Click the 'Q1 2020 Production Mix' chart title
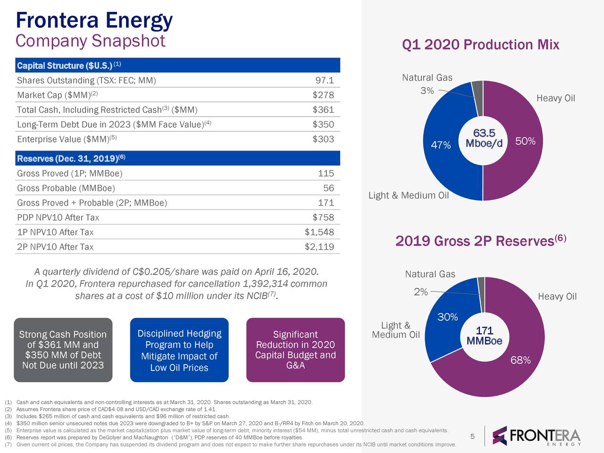604x453 pixels. click(480, 45)
